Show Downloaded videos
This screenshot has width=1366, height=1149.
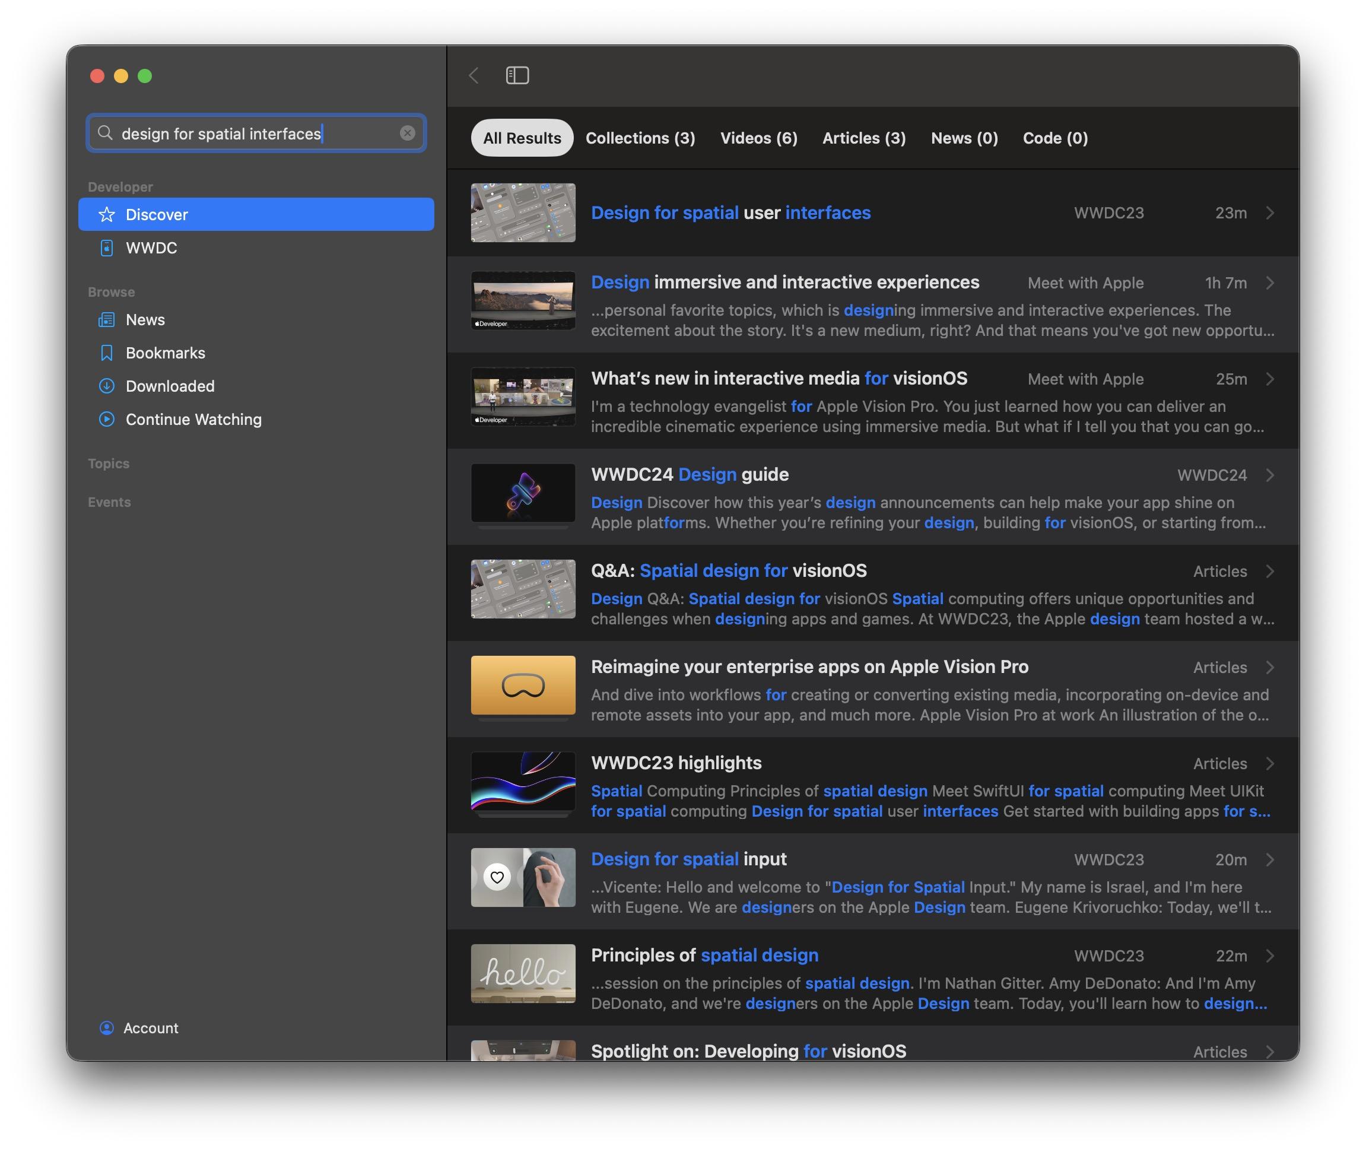point(256,386)
